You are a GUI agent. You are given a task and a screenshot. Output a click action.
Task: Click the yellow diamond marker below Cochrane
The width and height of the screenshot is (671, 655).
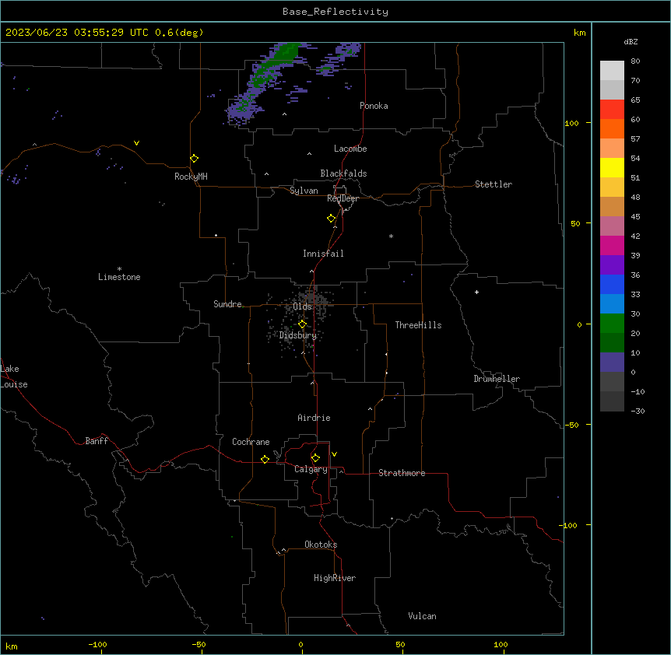coord(265,459)
